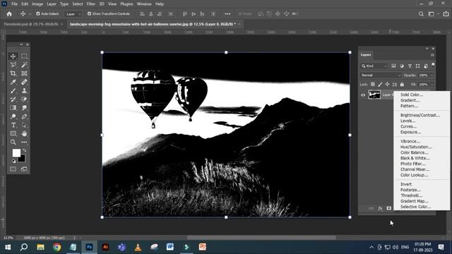Select the Eraser tool
Viewport: 452px width, 254px height.
(24, 99)
